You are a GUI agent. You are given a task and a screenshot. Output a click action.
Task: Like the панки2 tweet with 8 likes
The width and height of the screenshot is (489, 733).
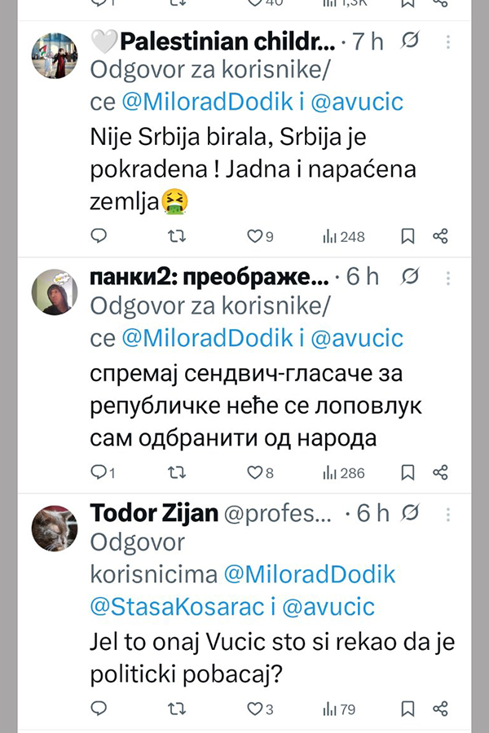pos(254,472)
